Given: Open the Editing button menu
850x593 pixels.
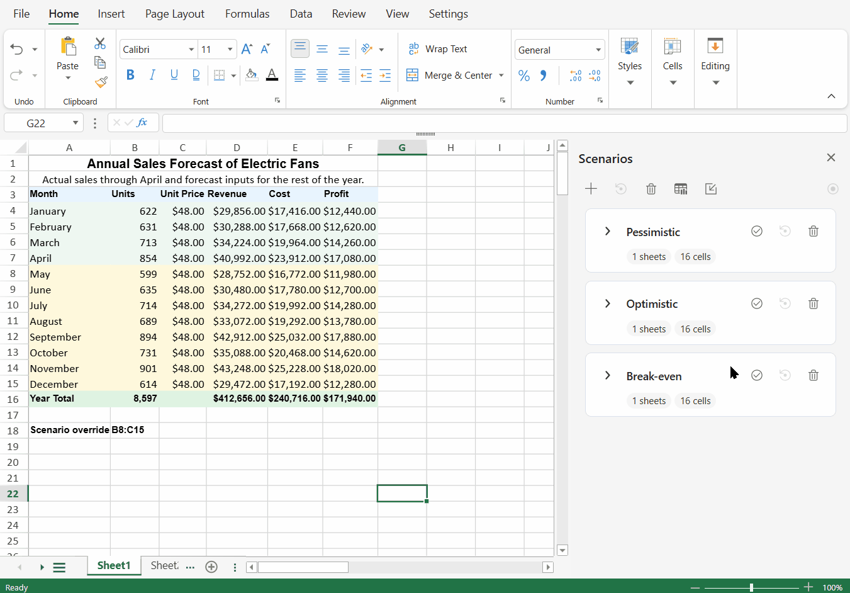Looking at the screenshot, I should [x=715, y=62].
